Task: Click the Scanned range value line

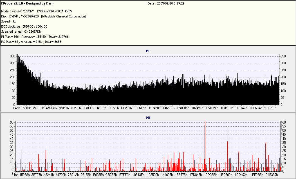Action: pyautogui.click(x=21, y=32)
